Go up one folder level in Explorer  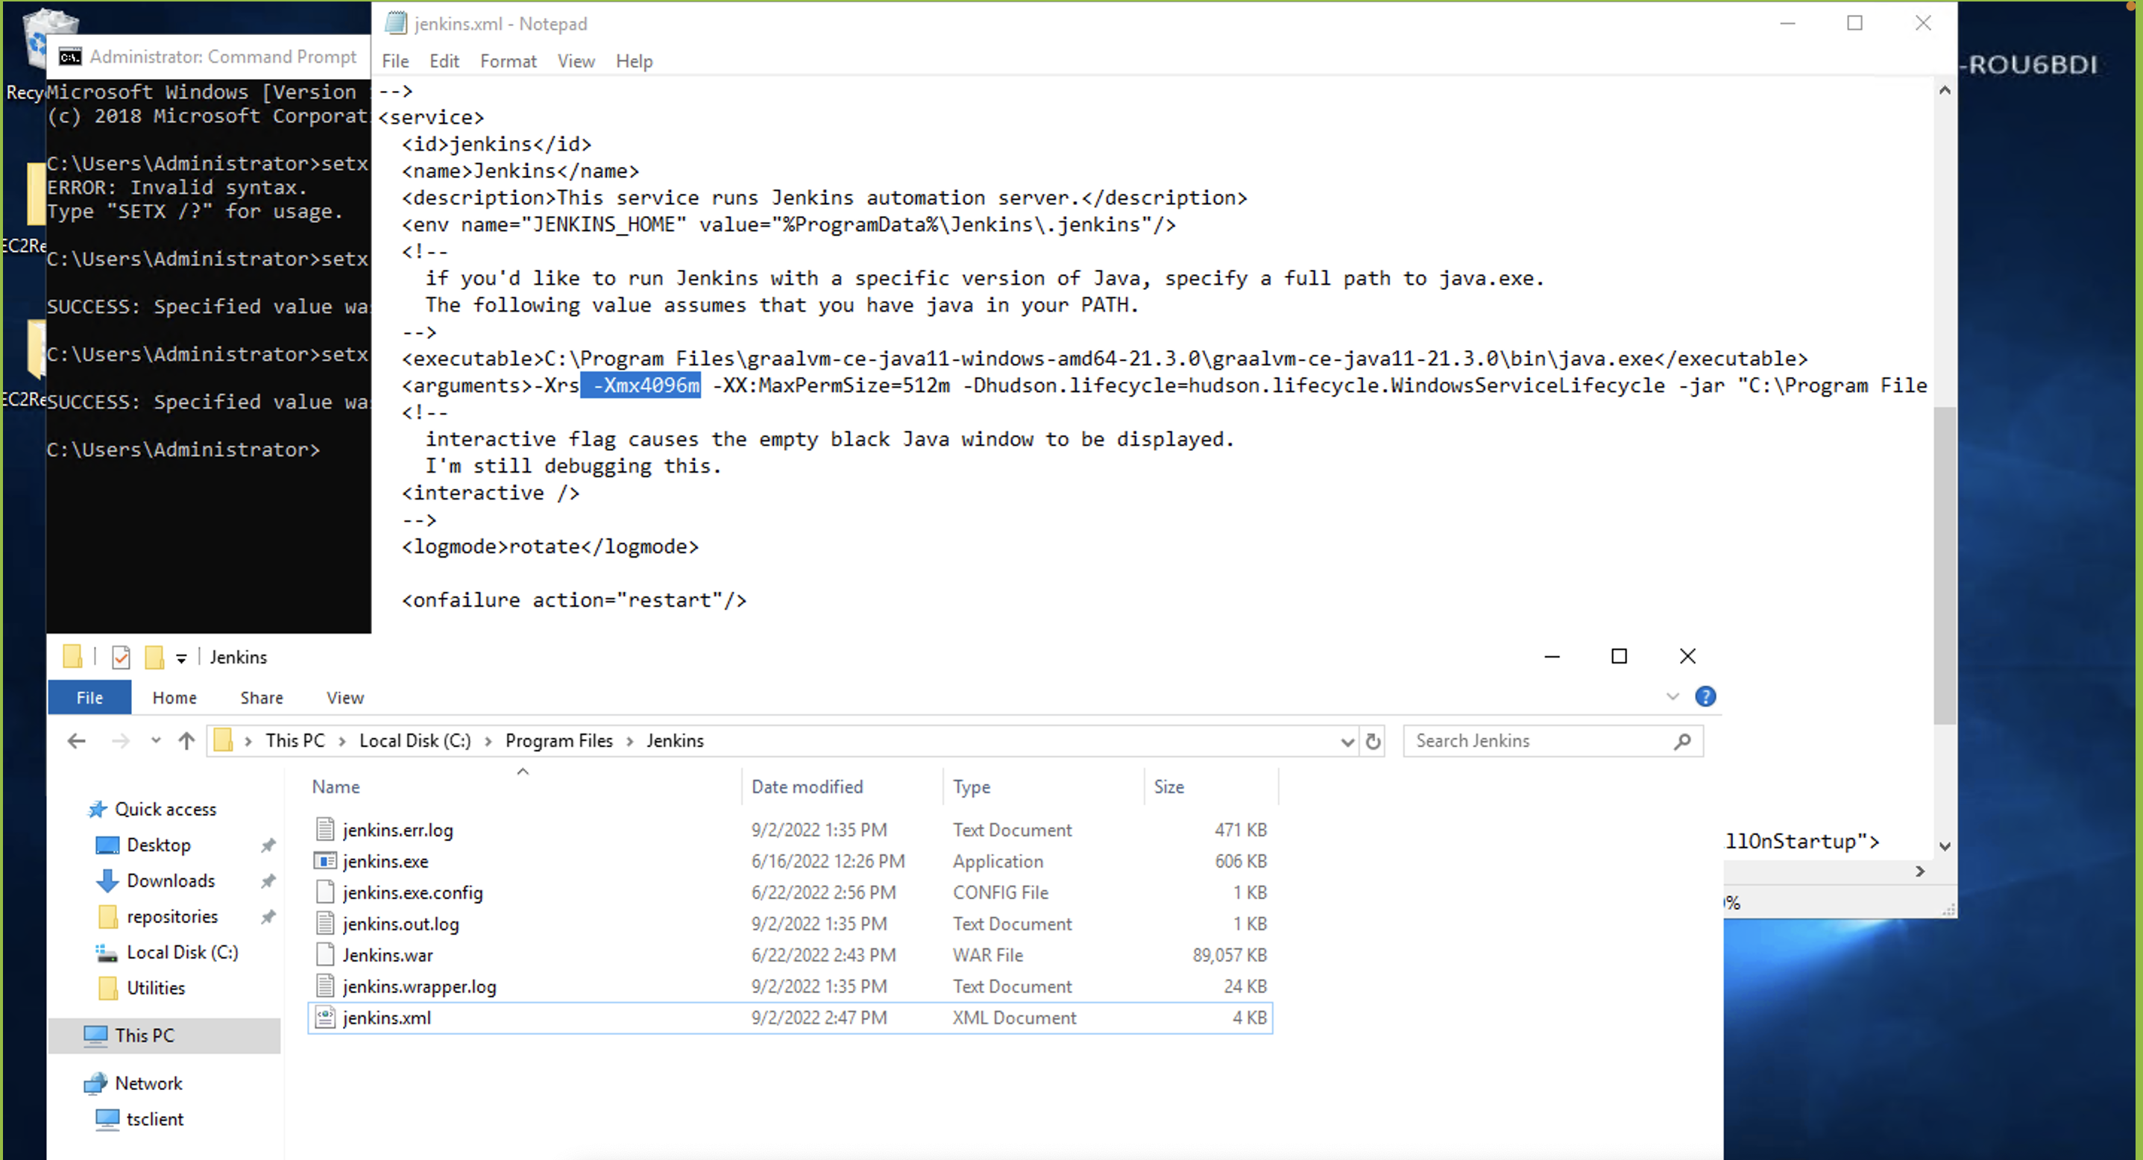(186, 740)
